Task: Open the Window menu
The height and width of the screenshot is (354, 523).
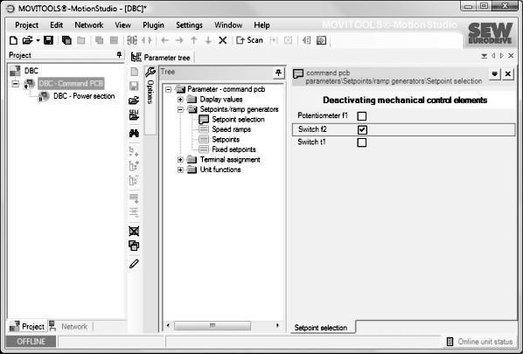Action: (228, 25)
